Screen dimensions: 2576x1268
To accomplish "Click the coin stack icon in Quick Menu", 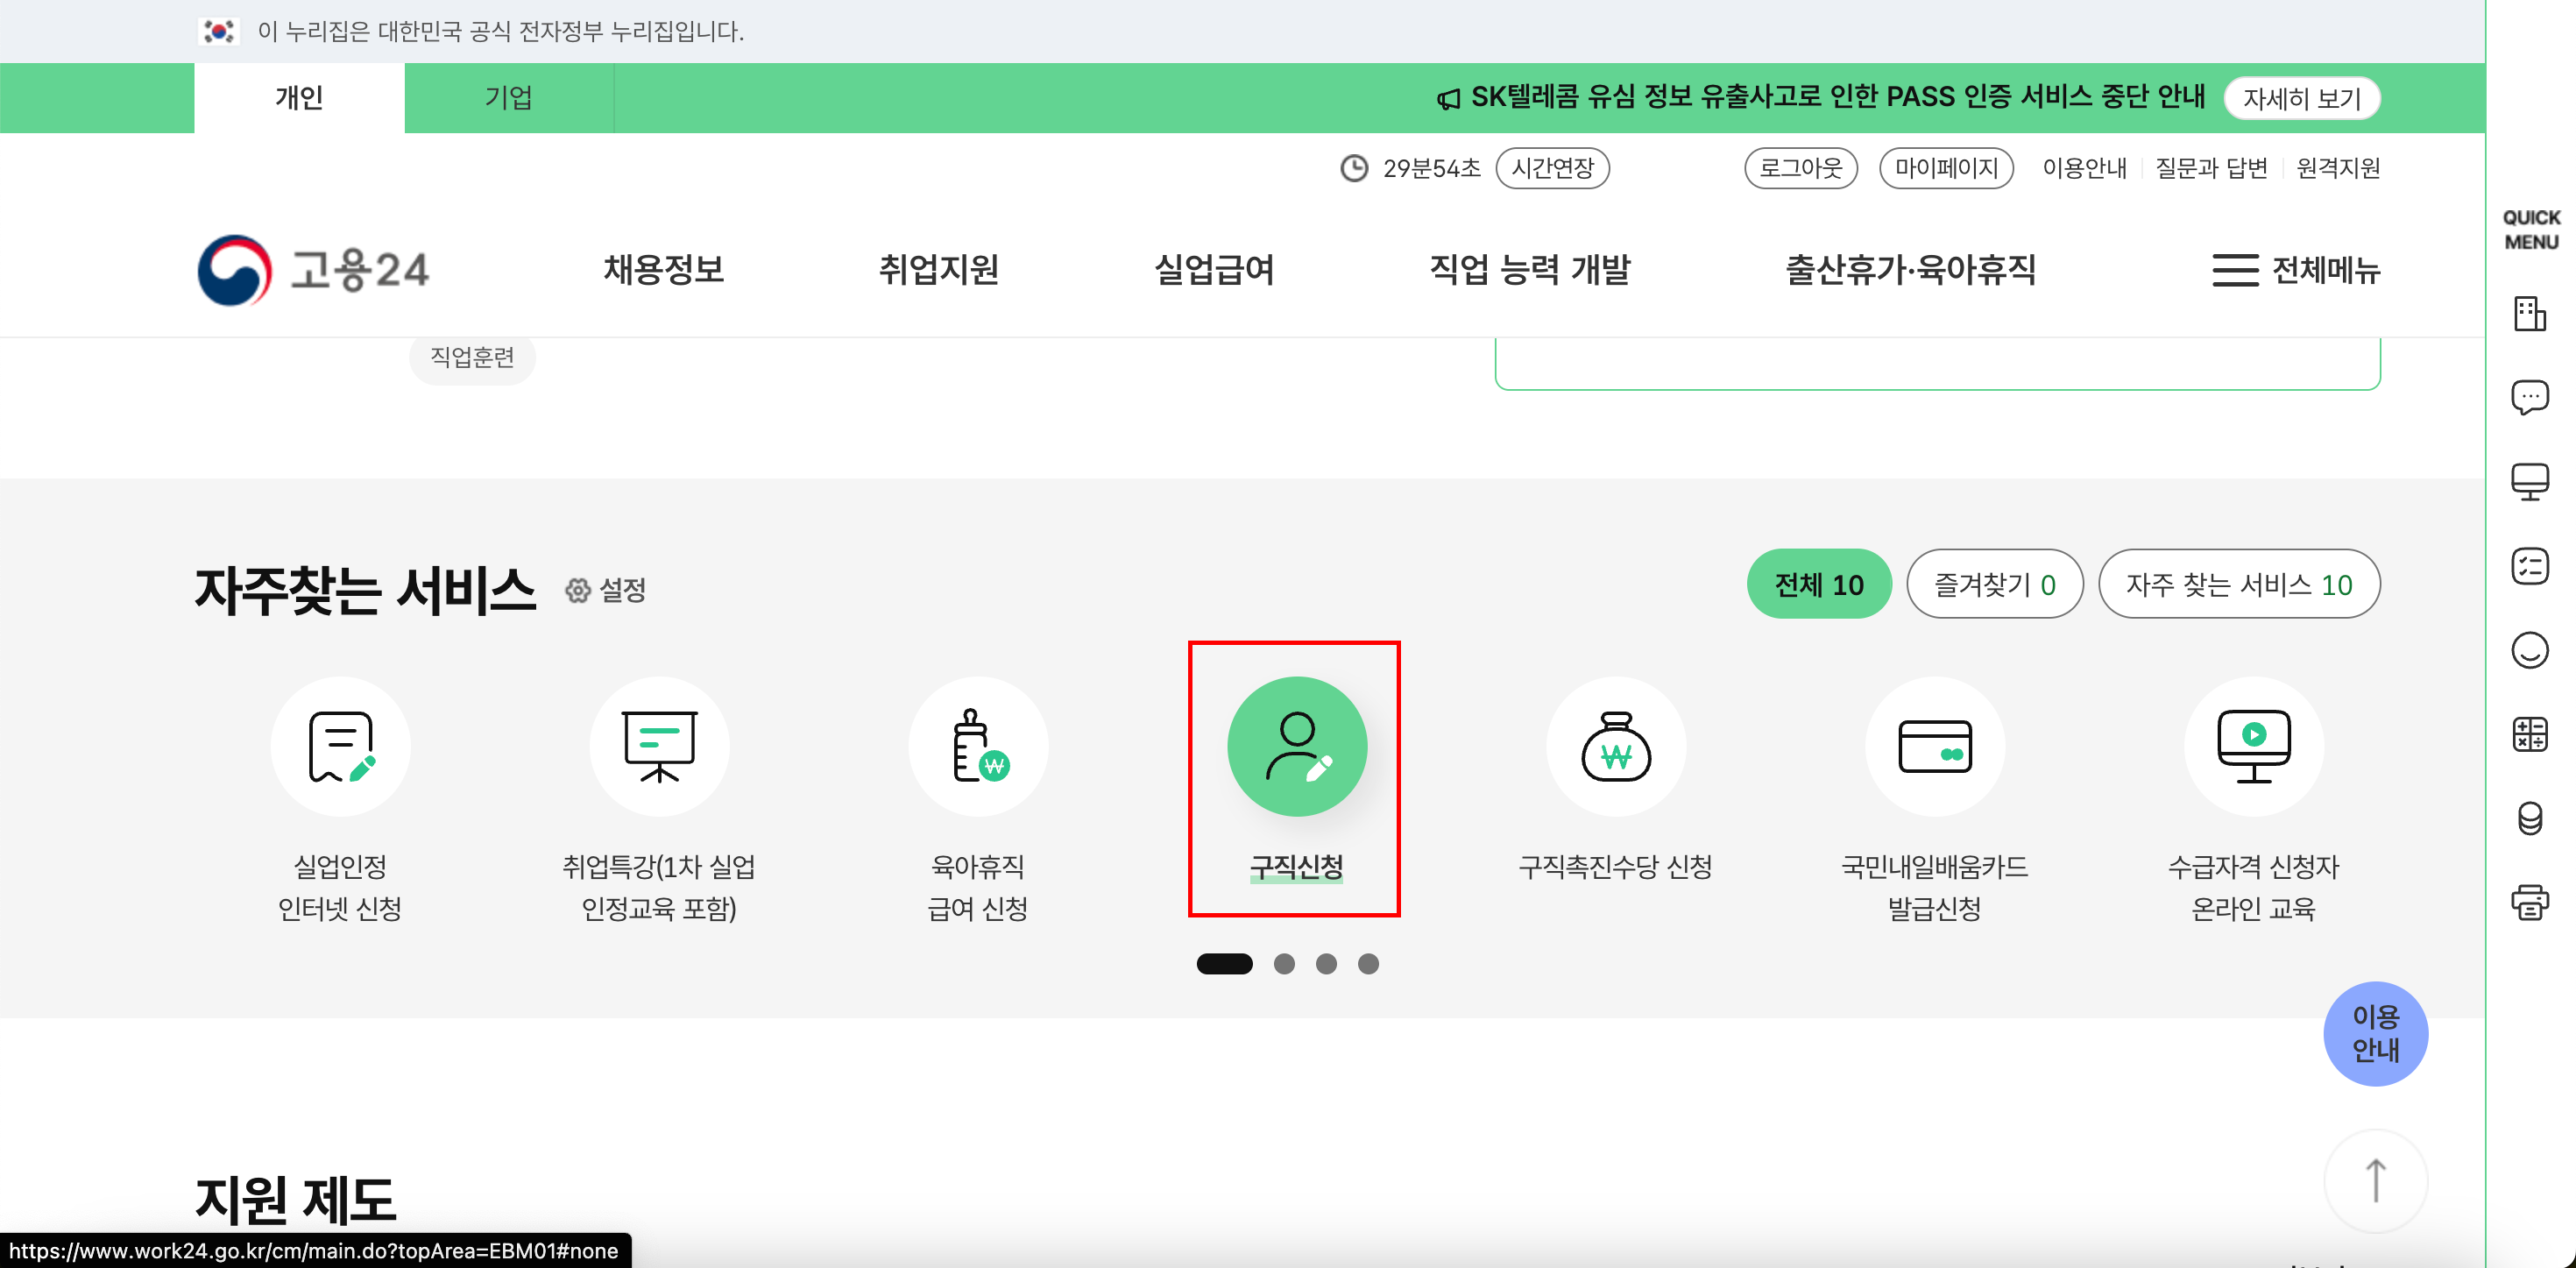I will 2530,818.
